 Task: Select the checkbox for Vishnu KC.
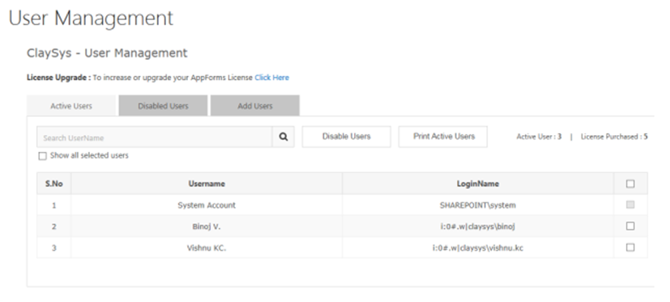click(630, 247)
